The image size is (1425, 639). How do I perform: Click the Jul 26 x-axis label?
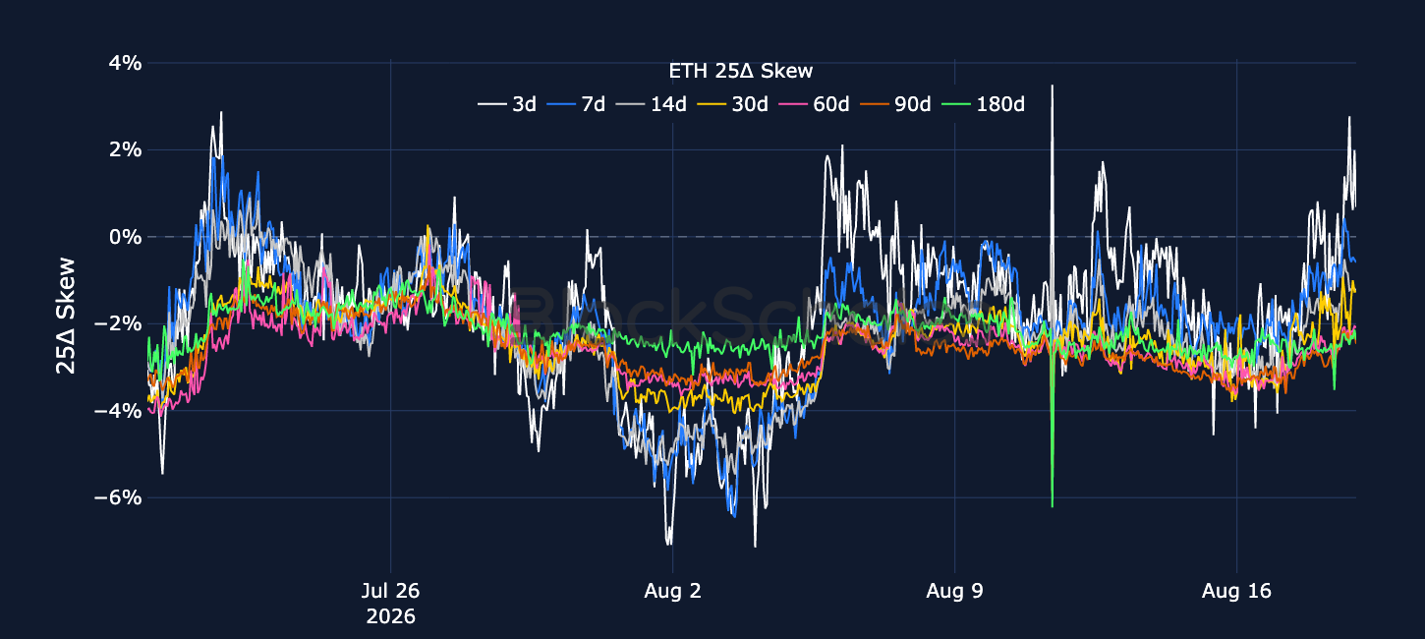coord(390,592)
